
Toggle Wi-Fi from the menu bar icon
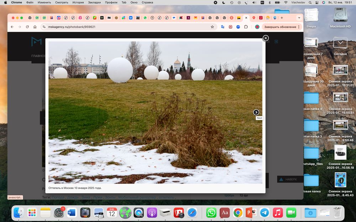(x=286, y=2)
